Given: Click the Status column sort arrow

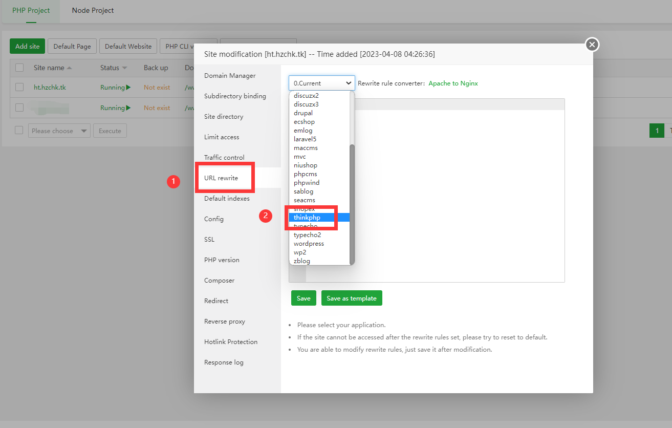Looking at the screenshot, I should tap(125, 68).
